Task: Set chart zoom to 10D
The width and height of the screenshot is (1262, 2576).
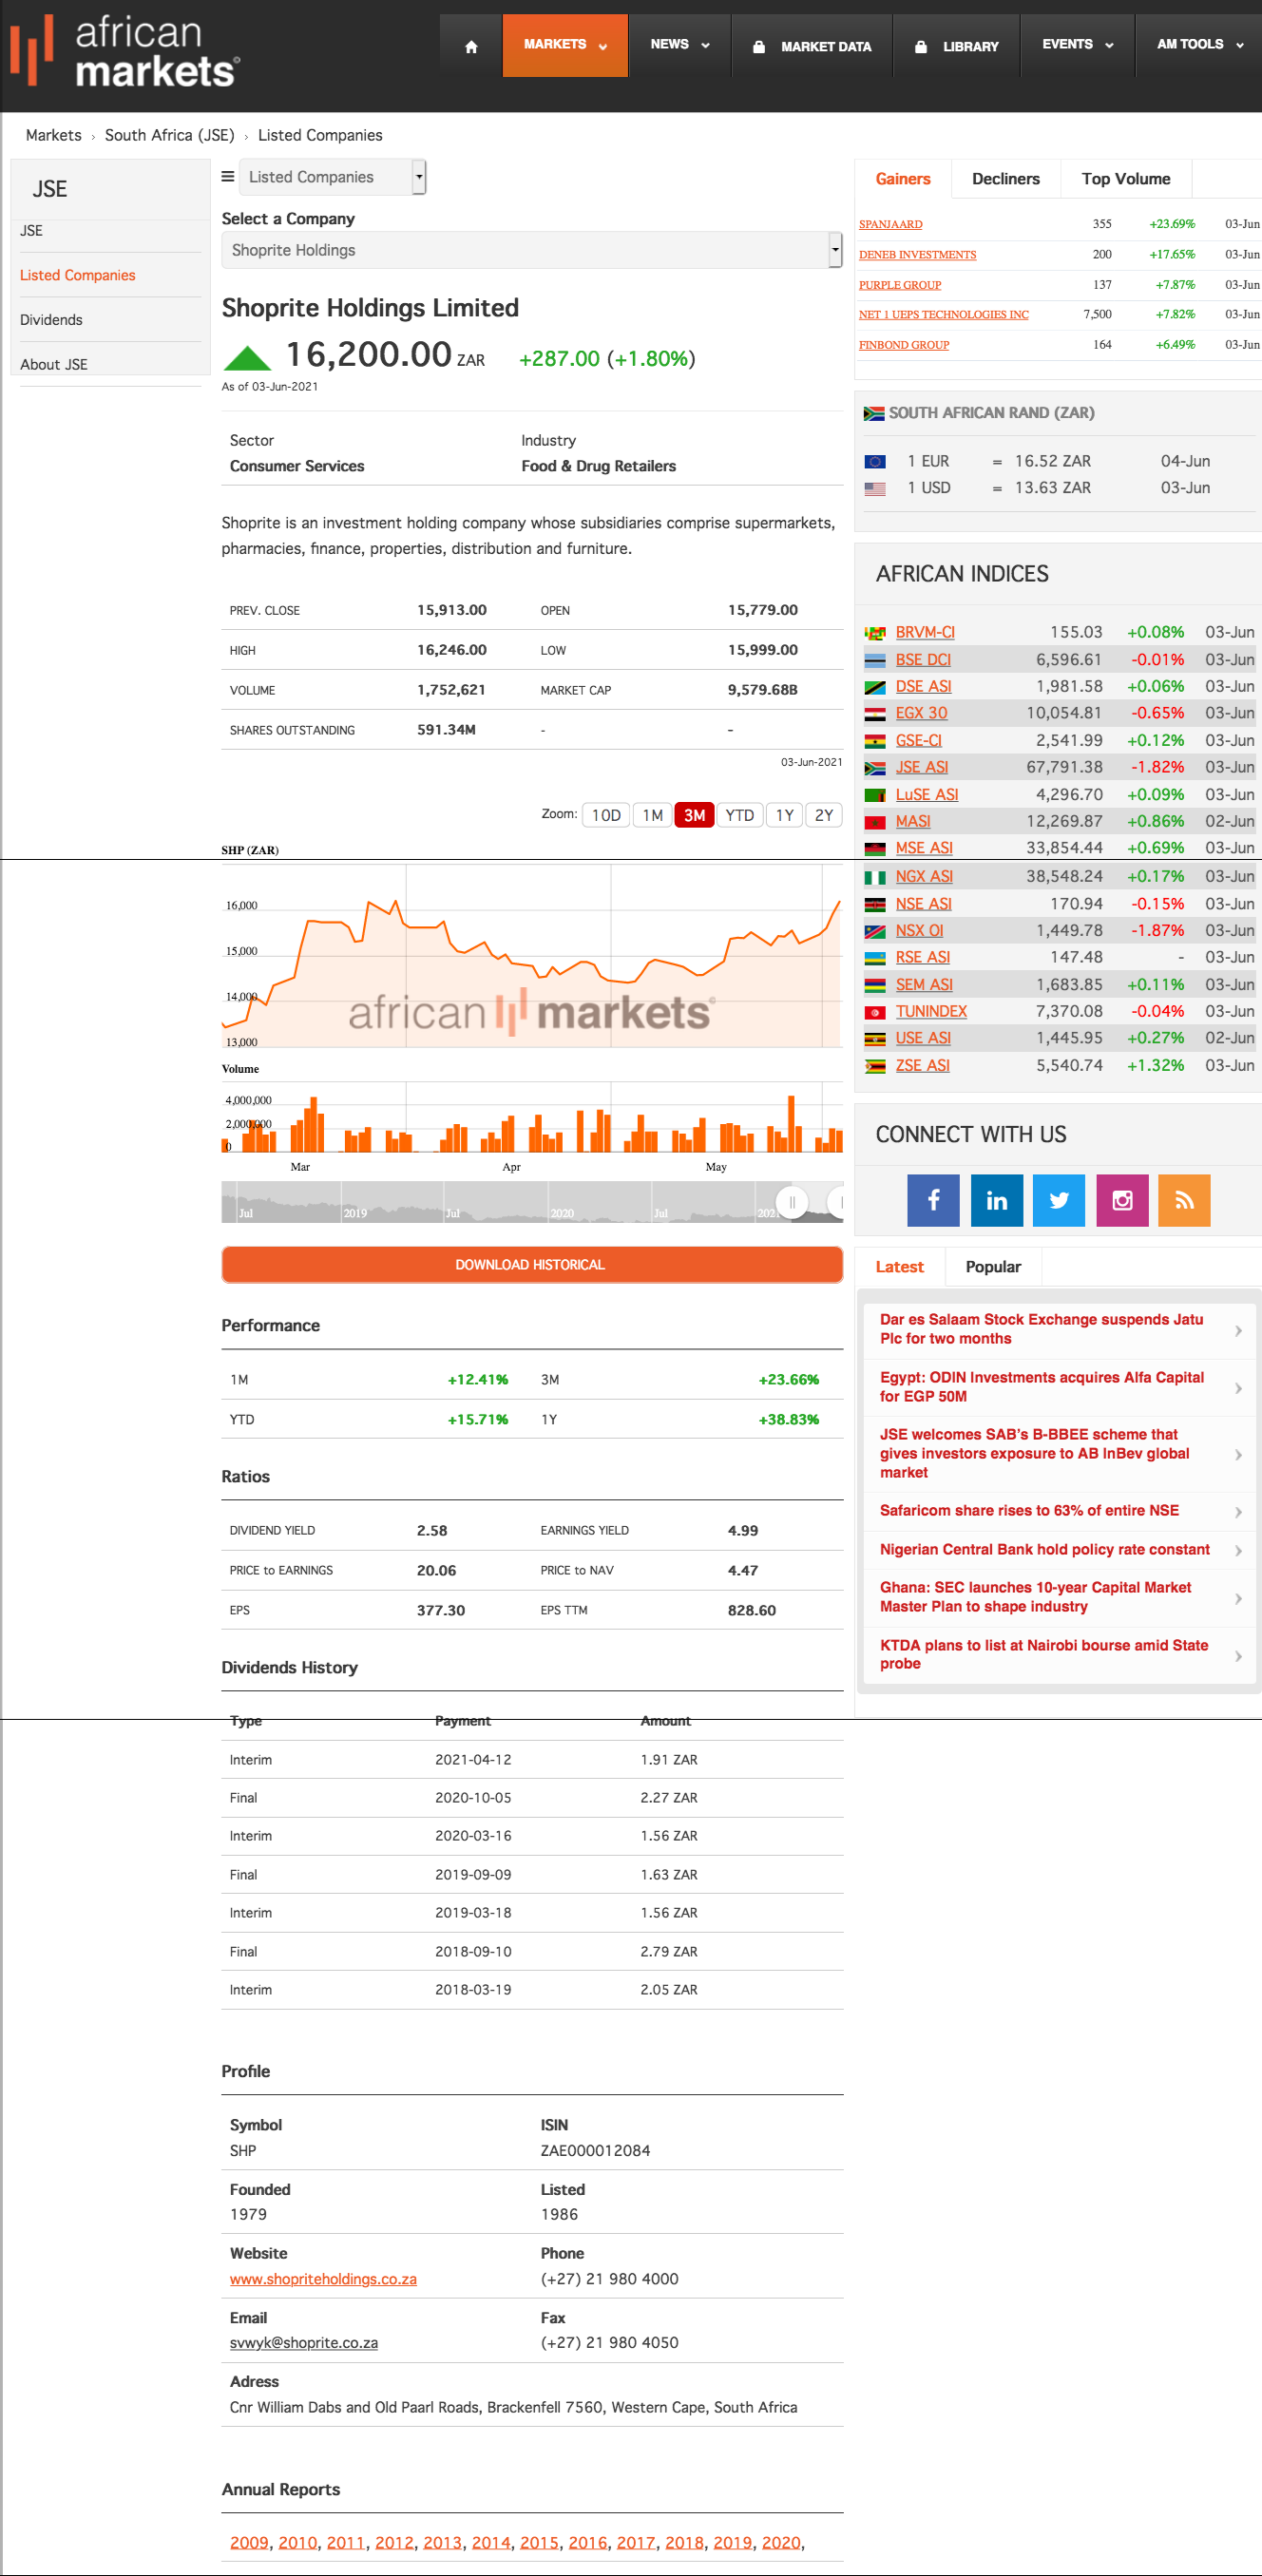Action: [x=606, y=815]
